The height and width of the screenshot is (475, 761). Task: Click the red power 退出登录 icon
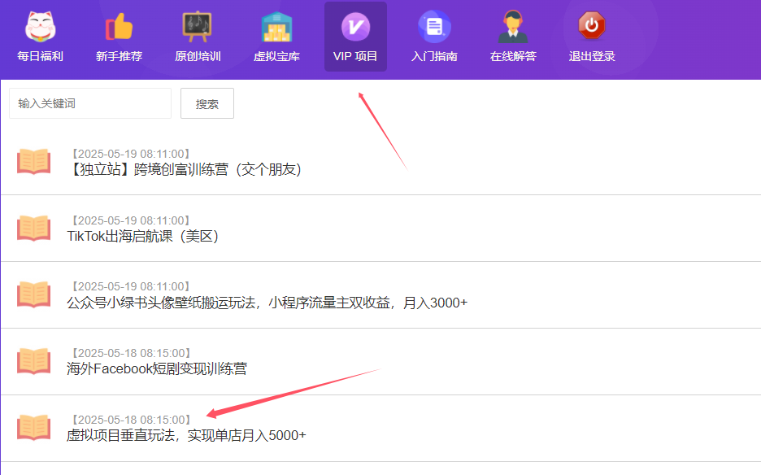point(592,25)
